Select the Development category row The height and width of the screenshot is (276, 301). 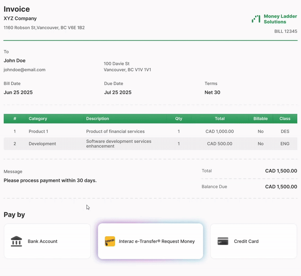pos(150,144)
